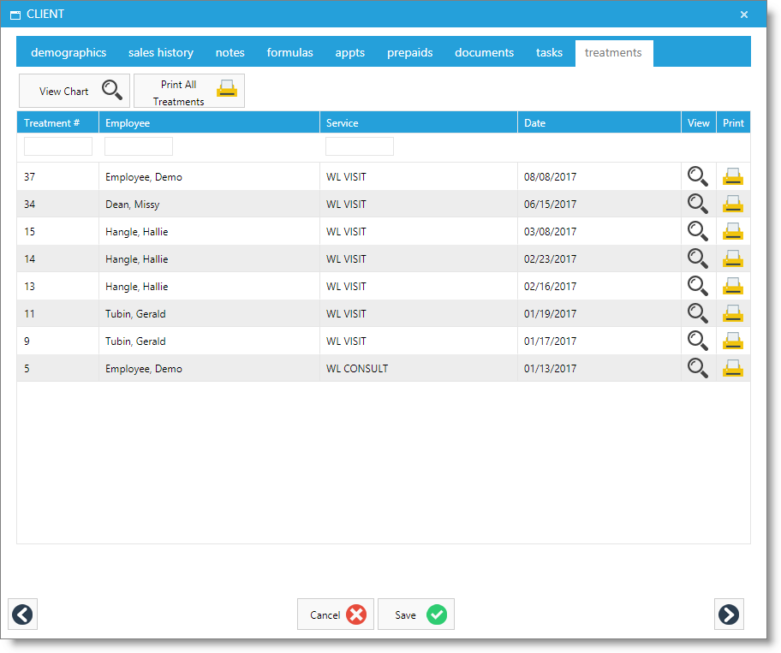The width and height of the screenshot is (781, 653).
Task: Open the demographics tab
Action: coord(69,52)
